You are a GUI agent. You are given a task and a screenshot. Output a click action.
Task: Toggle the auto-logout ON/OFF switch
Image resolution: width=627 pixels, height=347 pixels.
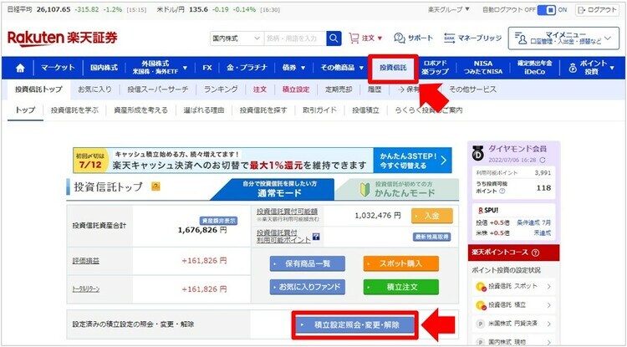[x=546, y=10]
